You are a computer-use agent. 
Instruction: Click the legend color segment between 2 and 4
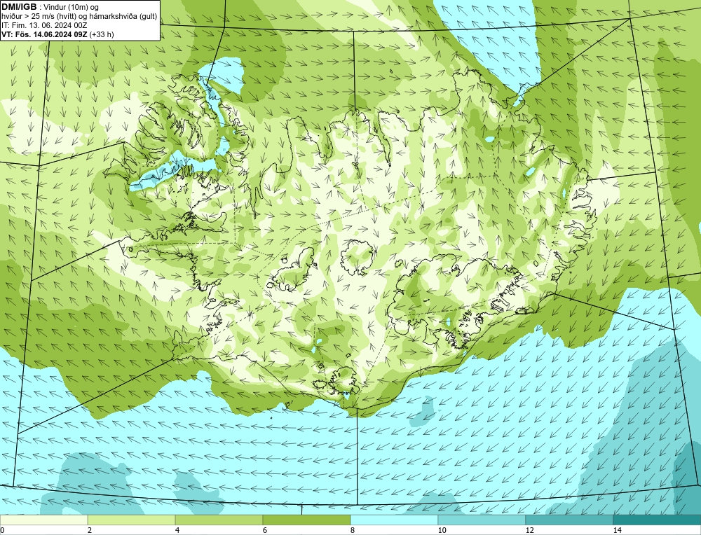click(x=132, y=520)
